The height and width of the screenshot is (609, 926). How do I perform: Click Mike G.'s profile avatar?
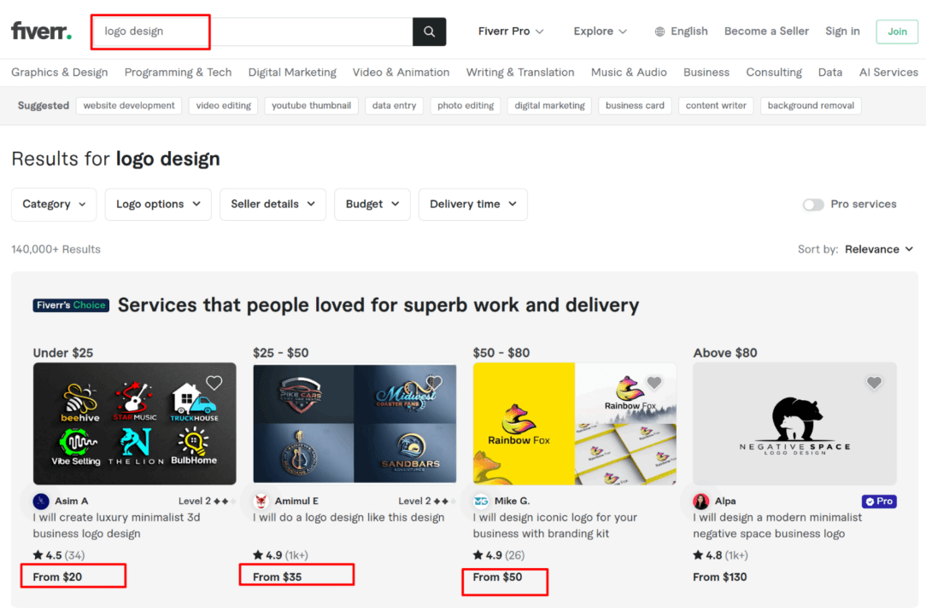click(x=481, y=502)
